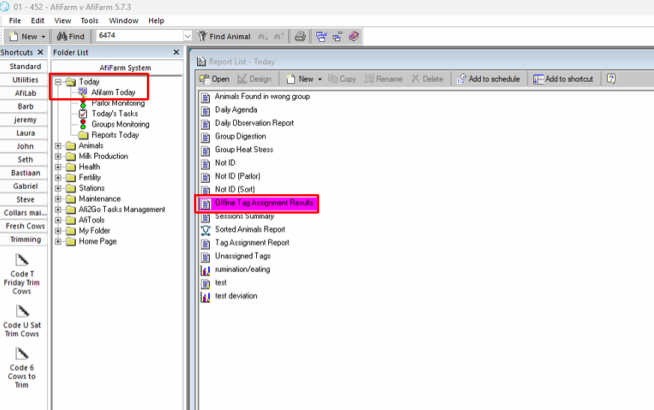Open the View menu

click(63, 20)
